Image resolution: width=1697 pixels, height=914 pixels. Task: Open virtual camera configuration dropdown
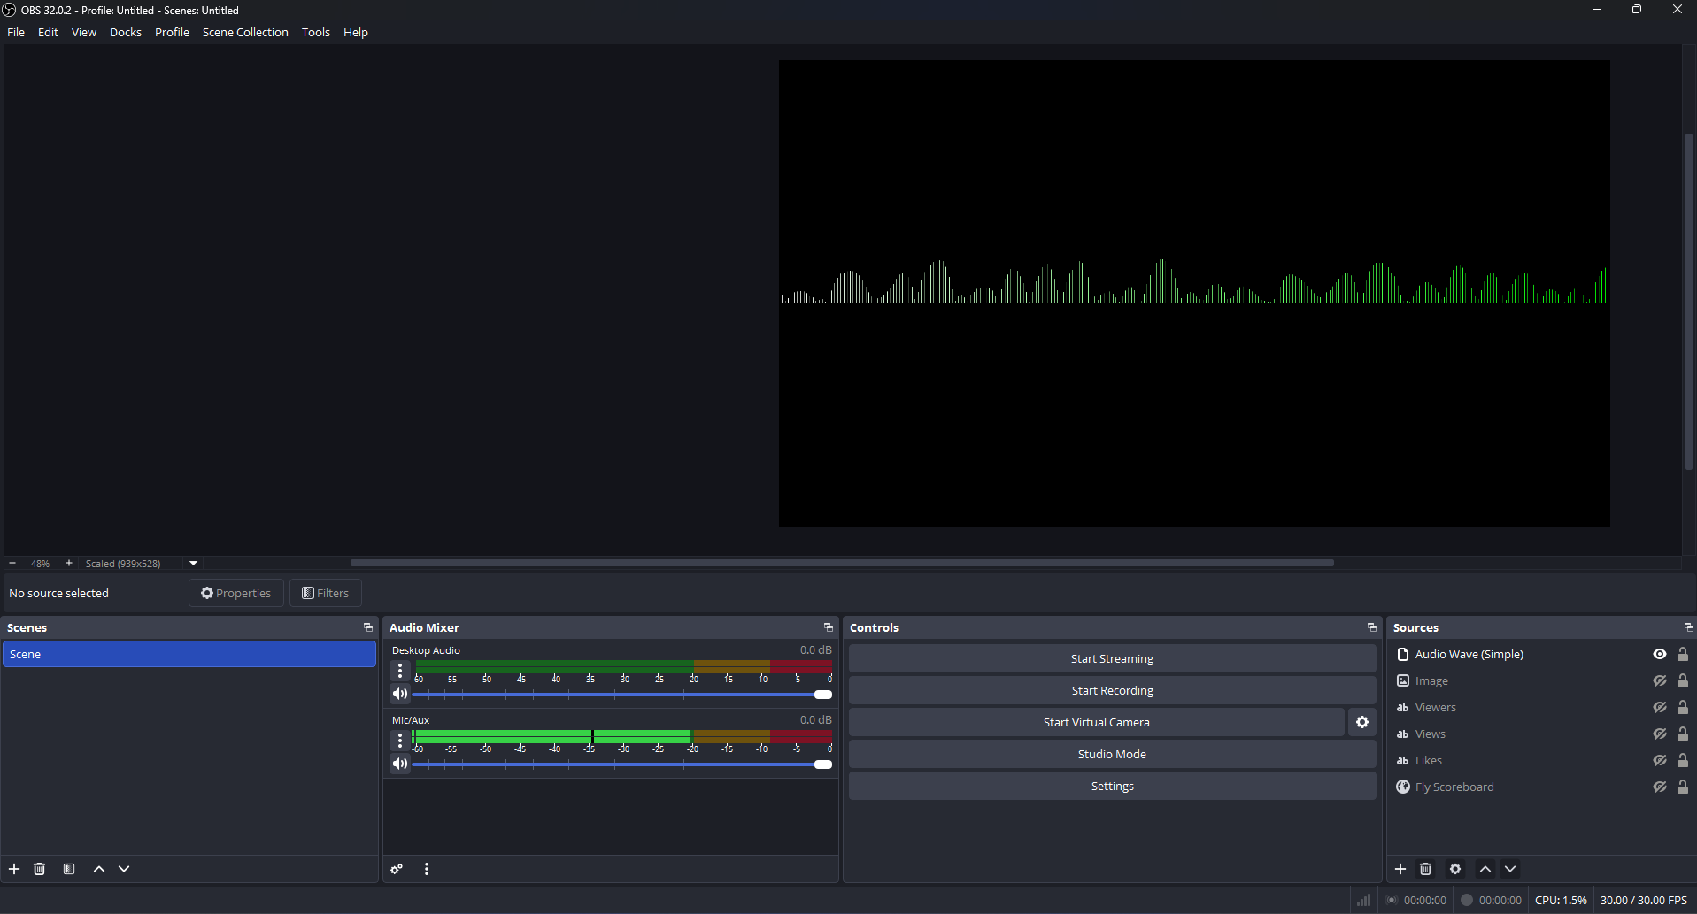[x=1361, y=722]
